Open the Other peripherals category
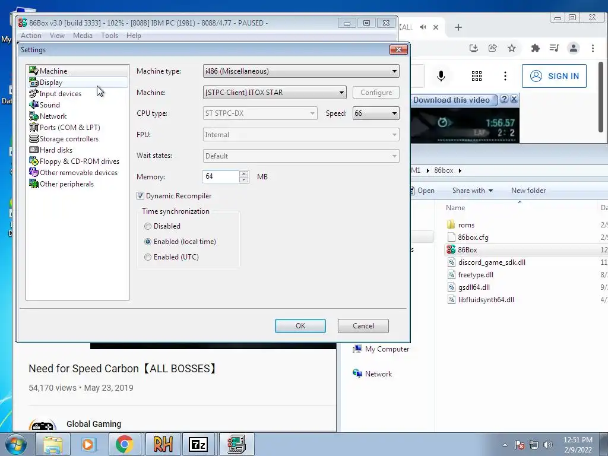This screenshot has height=456, width=608. tap(66, 183)
